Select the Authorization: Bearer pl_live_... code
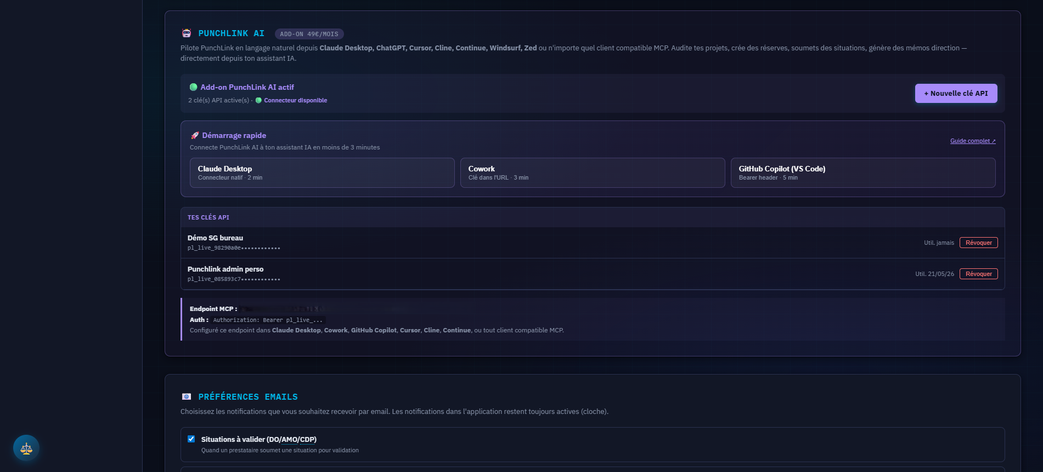This screenshot has width=1043, height=472. [x=268, y=320]
